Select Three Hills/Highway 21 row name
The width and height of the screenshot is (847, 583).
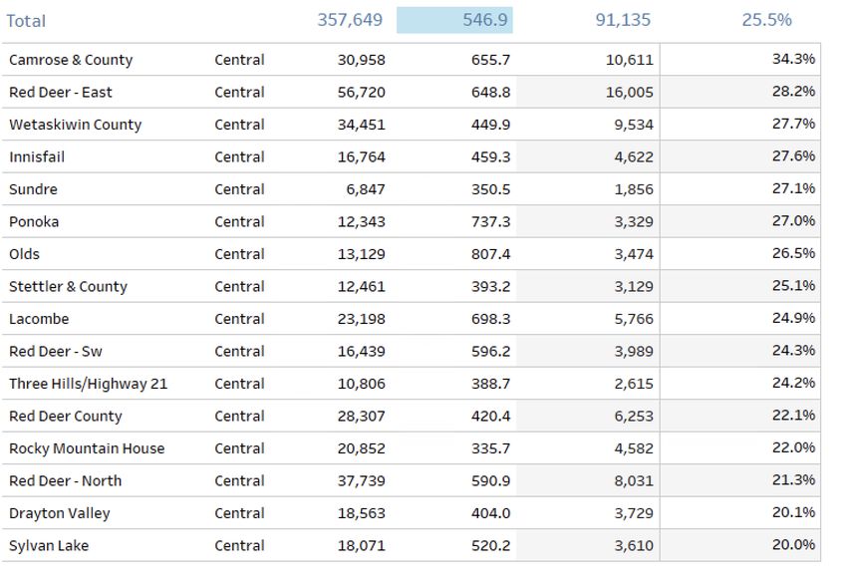tap(89, 384)
